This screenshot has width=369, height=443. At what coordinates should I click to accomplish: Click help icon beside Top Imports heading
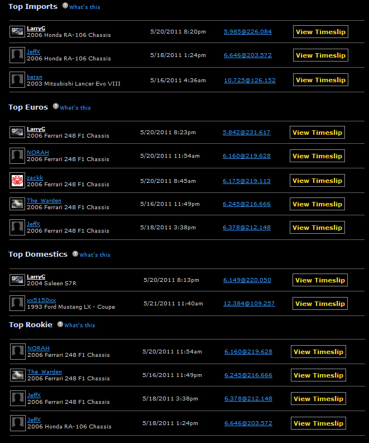pyautogui.click(x=65, y=6)
